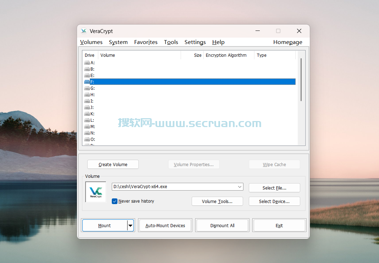Click the drive icon for H:
The image size is (379, 263).
[87, 94]
